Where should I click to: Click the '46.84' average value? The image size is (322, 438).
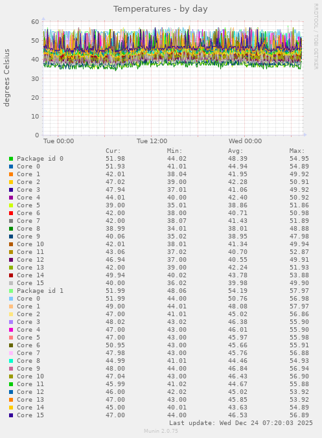tap(237, 369)
